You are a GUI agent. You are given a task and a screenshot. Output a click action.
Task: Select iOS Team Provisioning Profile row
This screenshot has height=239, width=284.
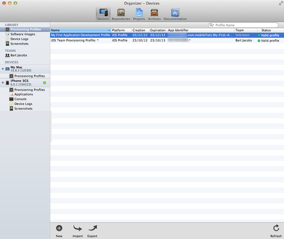coord(167,41)
